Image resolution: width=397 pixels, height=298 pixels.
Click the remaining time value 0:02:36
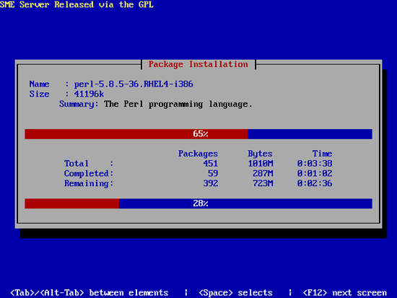(x=315, y=183)
